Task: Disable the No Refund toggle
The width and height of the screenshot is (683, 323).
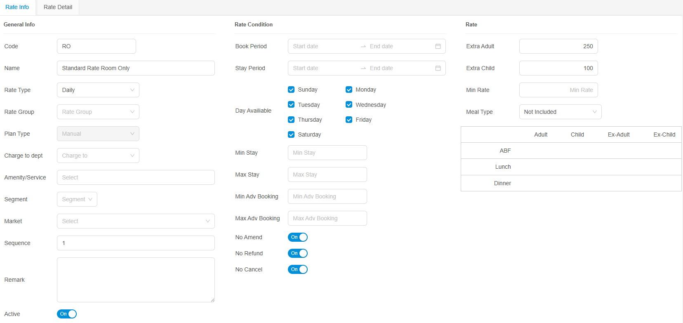Action: [297, 253]
